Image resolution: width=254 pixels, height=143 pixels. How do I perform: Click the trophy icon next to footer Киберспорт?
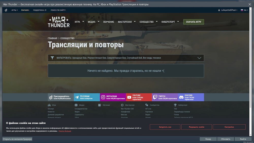click(x=175, y=105)
